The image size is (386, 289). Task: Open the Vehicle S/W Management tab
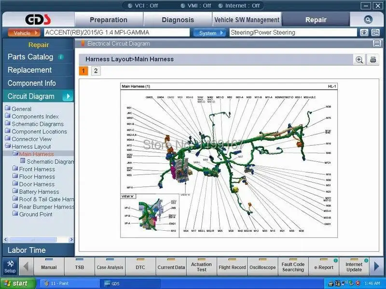[x=247, y=20]
